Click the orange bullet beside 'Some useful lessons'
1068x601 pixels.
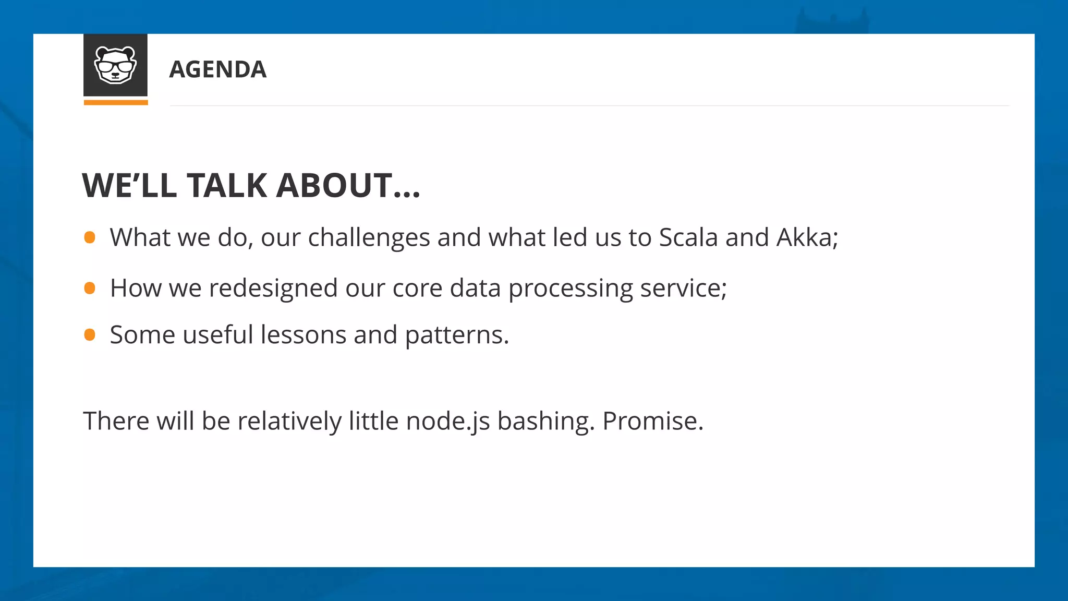click(x=90, y=334)
